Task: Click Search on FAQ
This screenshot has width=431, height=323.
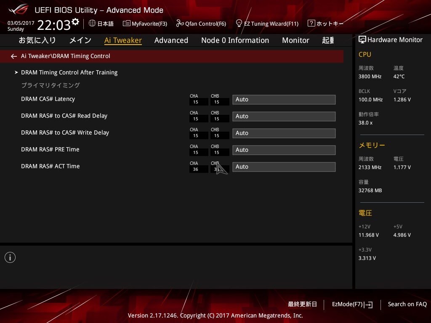Action: click(x=407, y=304)
